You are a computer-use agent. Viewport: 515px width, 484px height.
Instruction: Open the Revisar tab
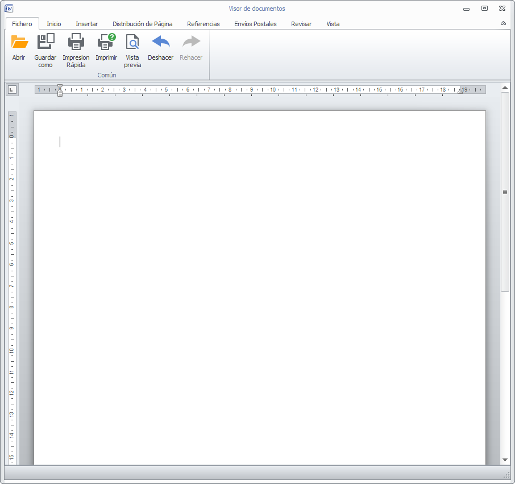(301, 24)
